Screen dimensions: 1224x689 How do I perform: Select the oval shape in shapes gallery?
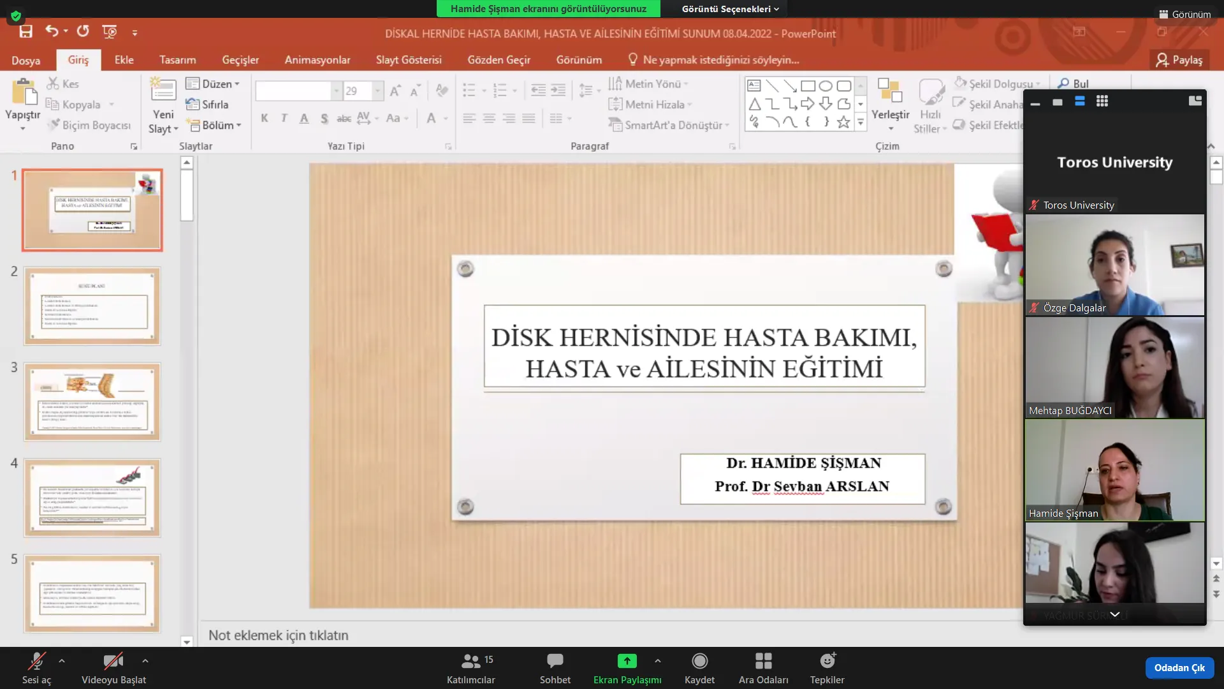(x=826, y=85)
